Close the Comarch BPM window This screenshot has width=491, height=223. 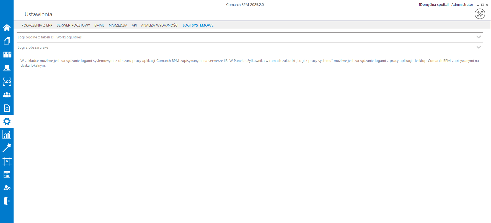click(487, 5)
